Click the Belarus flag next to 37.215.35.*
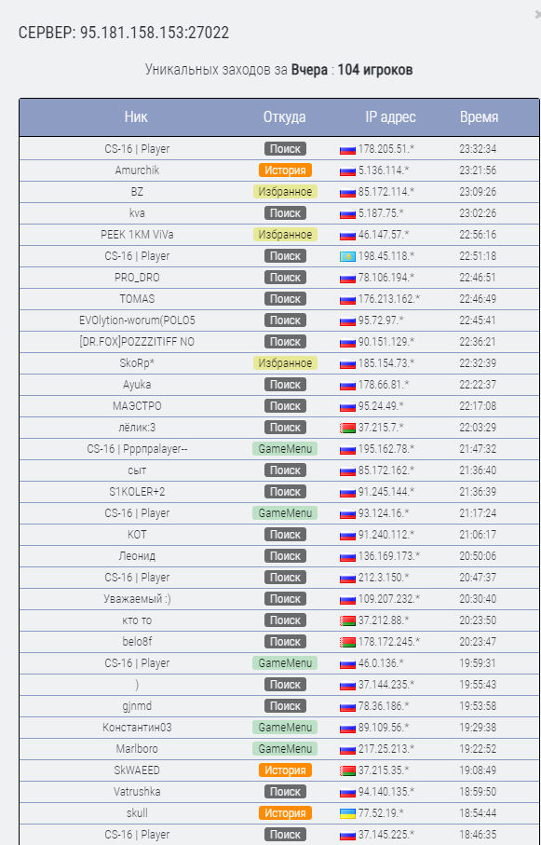This screenshot has height=845, width=541. click(347, 770)
